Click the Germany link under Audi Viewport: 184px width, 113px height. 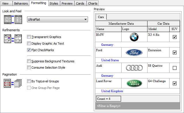point(107,76)
